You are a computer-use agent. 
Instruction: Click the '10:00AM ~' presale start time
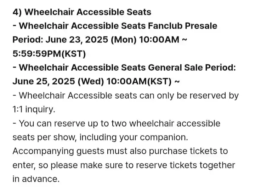pyautogui.click(x=163, y=40)
